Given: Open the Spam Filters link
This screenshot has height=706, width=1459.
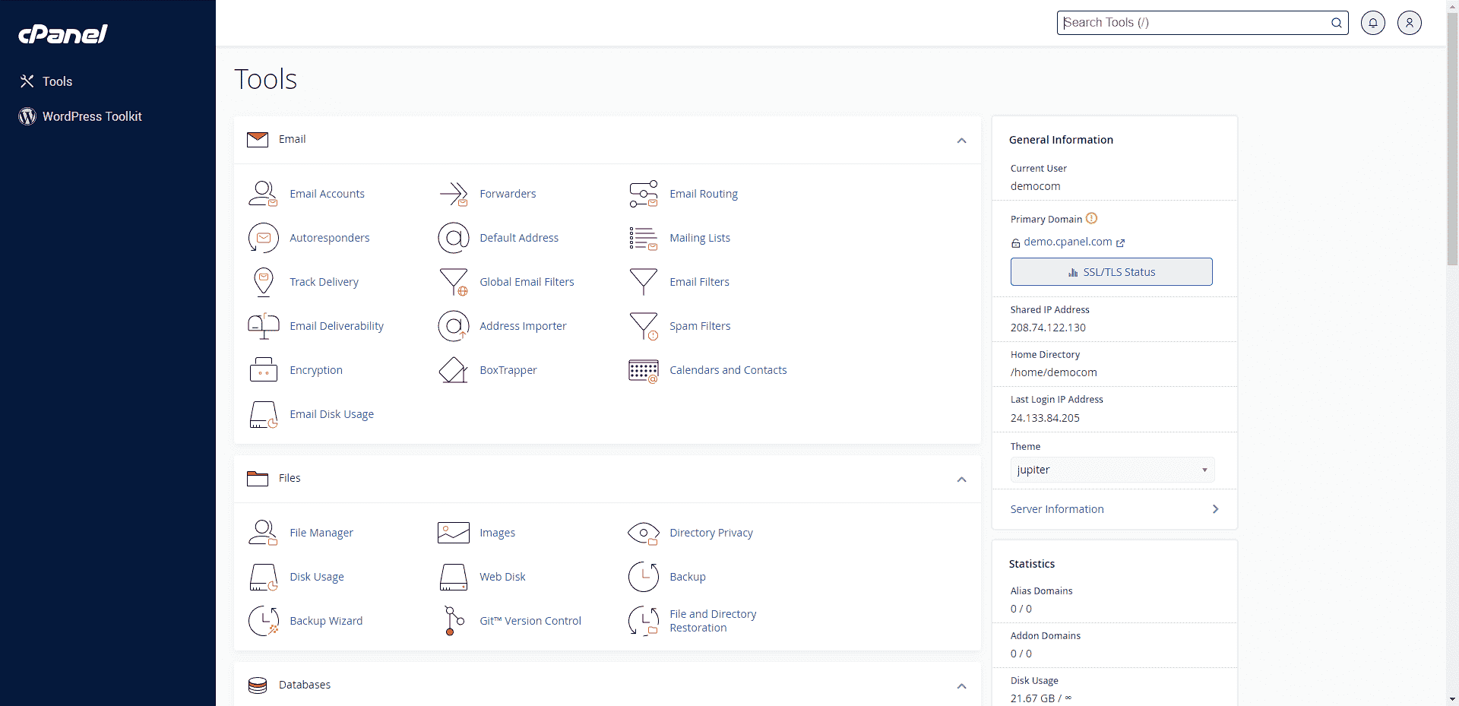Looking at the screenshot, I should point(700,326).
